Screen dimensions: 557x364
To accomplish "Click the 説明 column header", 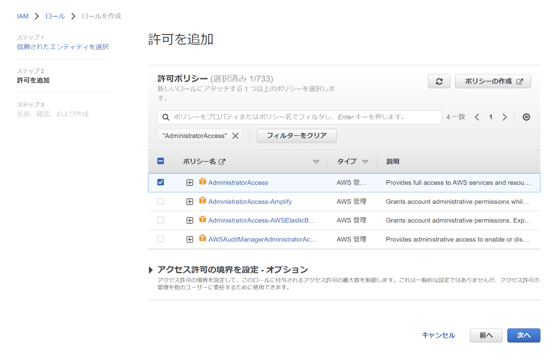I will (x=393, y=162).
